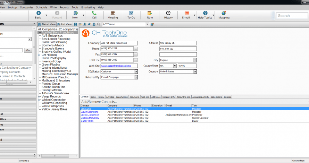Viewport: 309px width, 163px height.
Task: Click the globe icon beside the ACTDemo dropdown
Action: click(152, 24)
